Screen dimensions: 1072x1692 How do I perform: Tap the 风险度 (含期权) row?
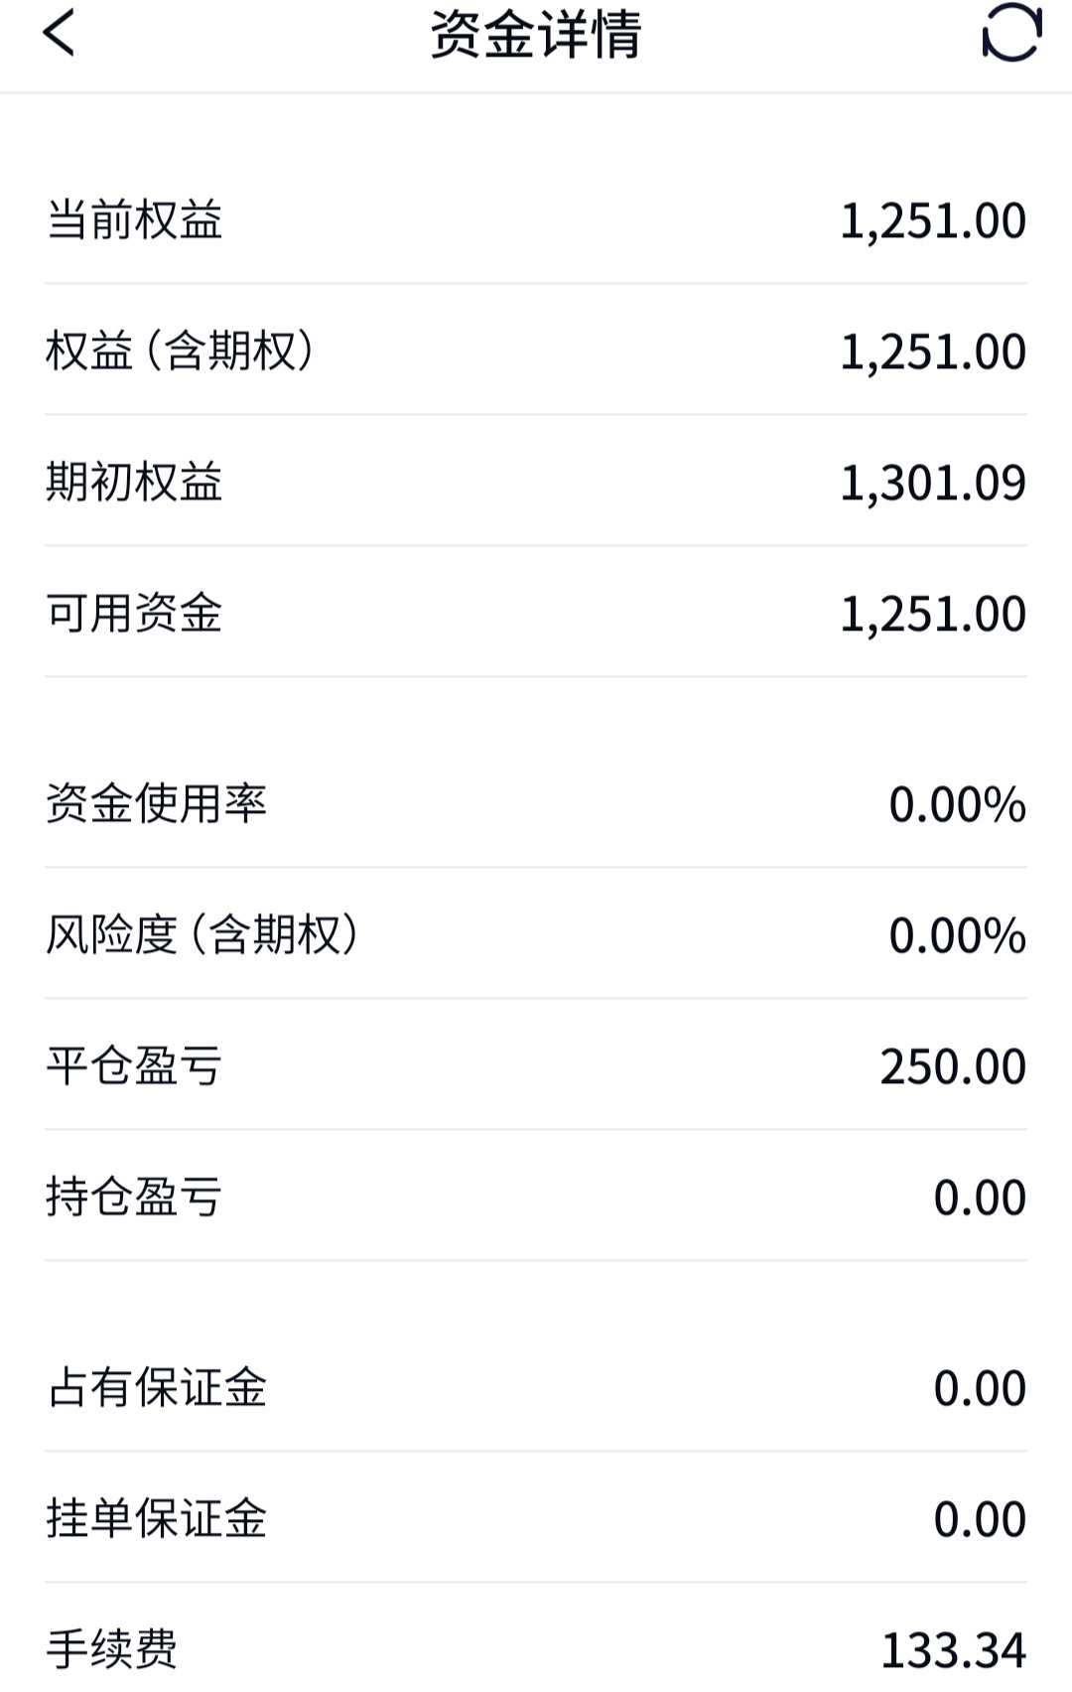tap(536, 933)
